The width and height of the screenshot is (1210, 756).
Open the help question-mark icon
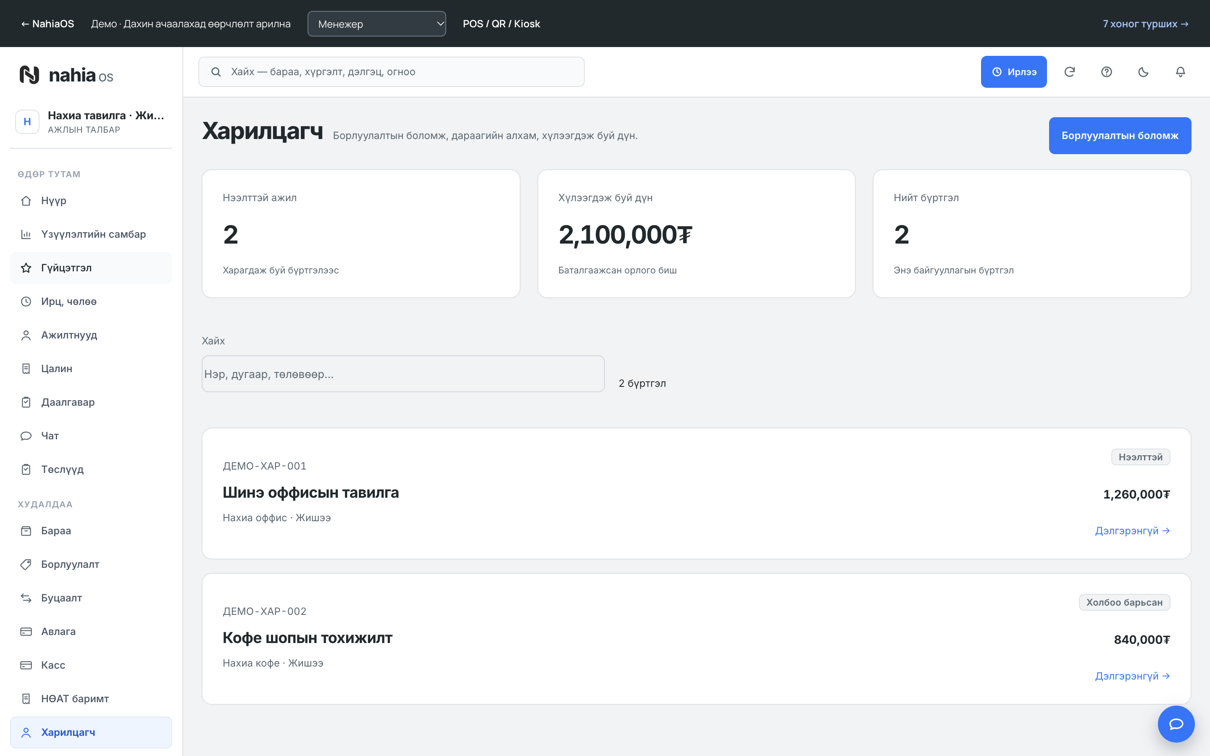[x=1107, y=72]
